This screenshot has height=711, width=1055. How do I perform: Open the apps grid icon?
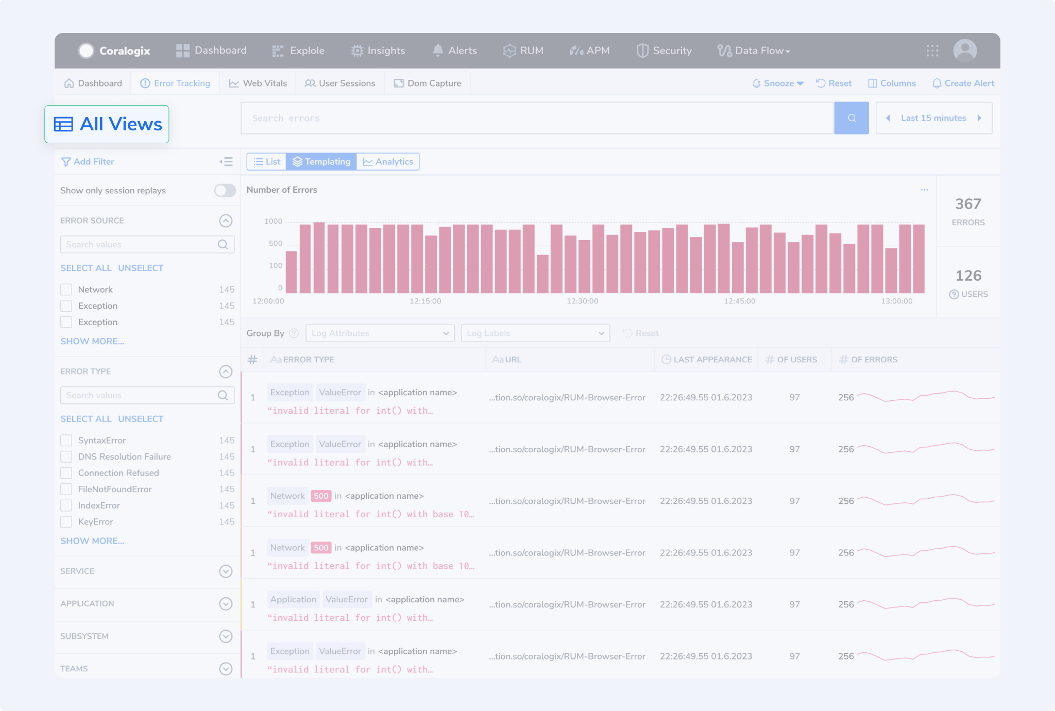tap(932, 50)
